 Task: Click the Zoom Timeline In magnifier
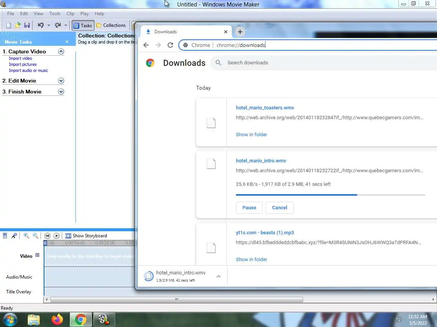click(26, 236)
